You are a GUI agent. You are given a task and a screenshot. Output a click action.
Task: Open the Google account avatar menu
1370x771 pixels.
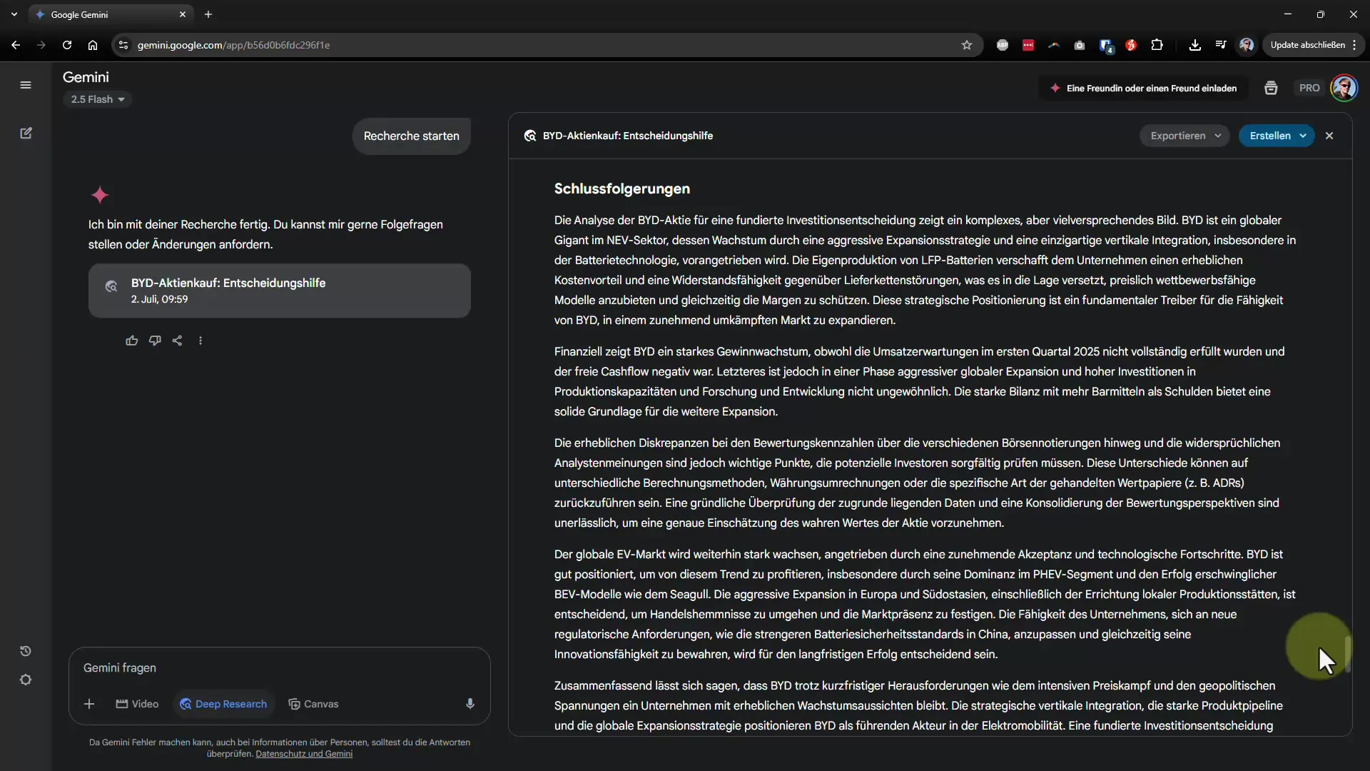tap(1344, 88)
